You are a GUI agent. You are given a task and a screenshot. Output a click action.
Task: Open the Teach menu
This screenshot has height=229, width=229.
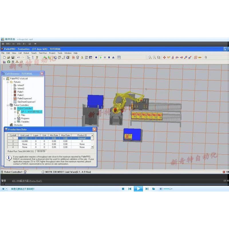34,53
